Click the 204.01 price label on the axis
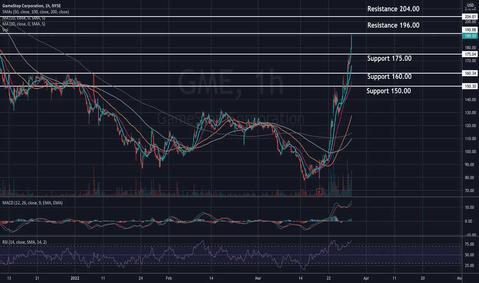Image resolution: width=479 pixels, height=283 pixels. tap(470, 17)
